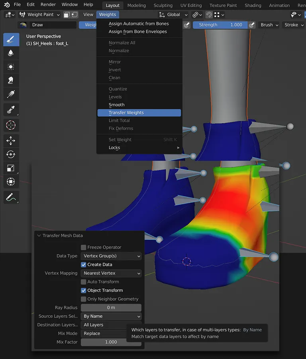Viewport: 306px width, 359px height.
Task: Select the Move tool
Action: click(x=11, y=140)
